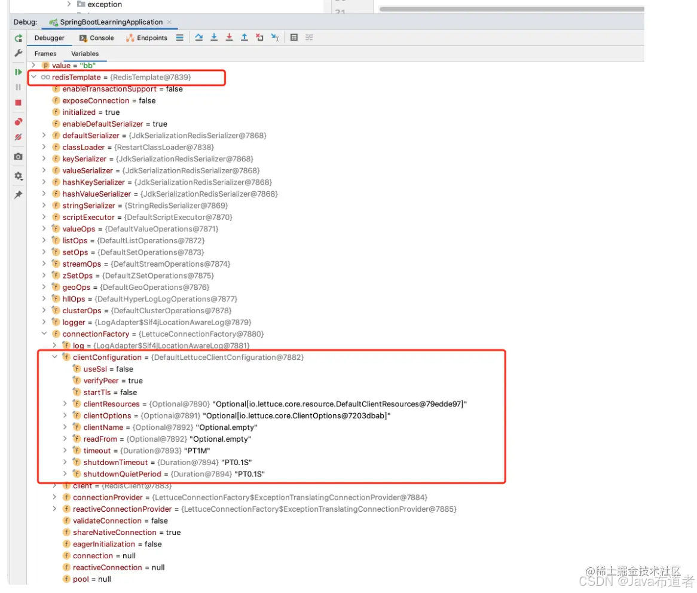
Task: Open View Breakpoints icon
Action: (x=18, y=122)
